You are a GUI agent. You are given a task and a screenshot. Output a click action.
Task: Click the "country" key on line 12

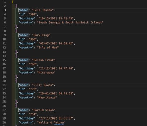[x=26, y=48]
